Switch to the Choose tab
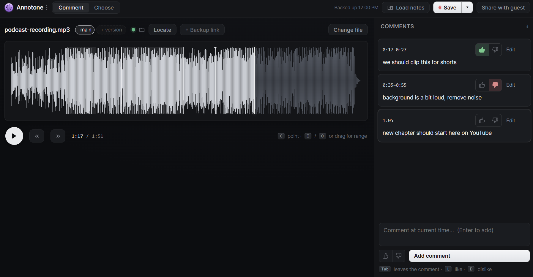The height and width of the screenshot is (277, 533). [x=104, y=7]
